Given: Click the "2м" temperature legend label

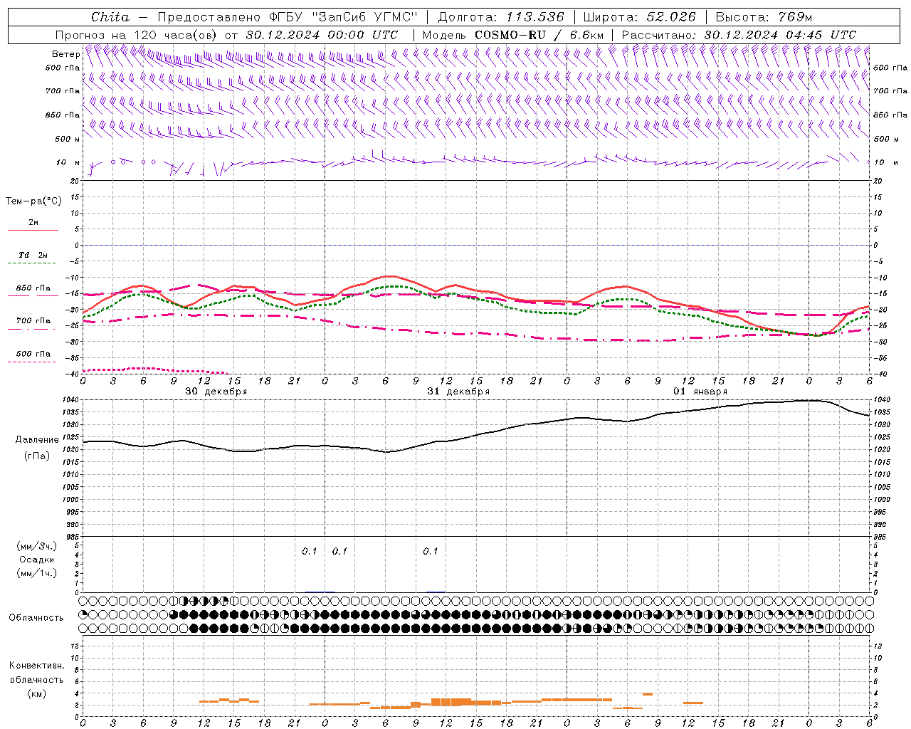Looking at the screenshot, I should (x=33, y=222).
